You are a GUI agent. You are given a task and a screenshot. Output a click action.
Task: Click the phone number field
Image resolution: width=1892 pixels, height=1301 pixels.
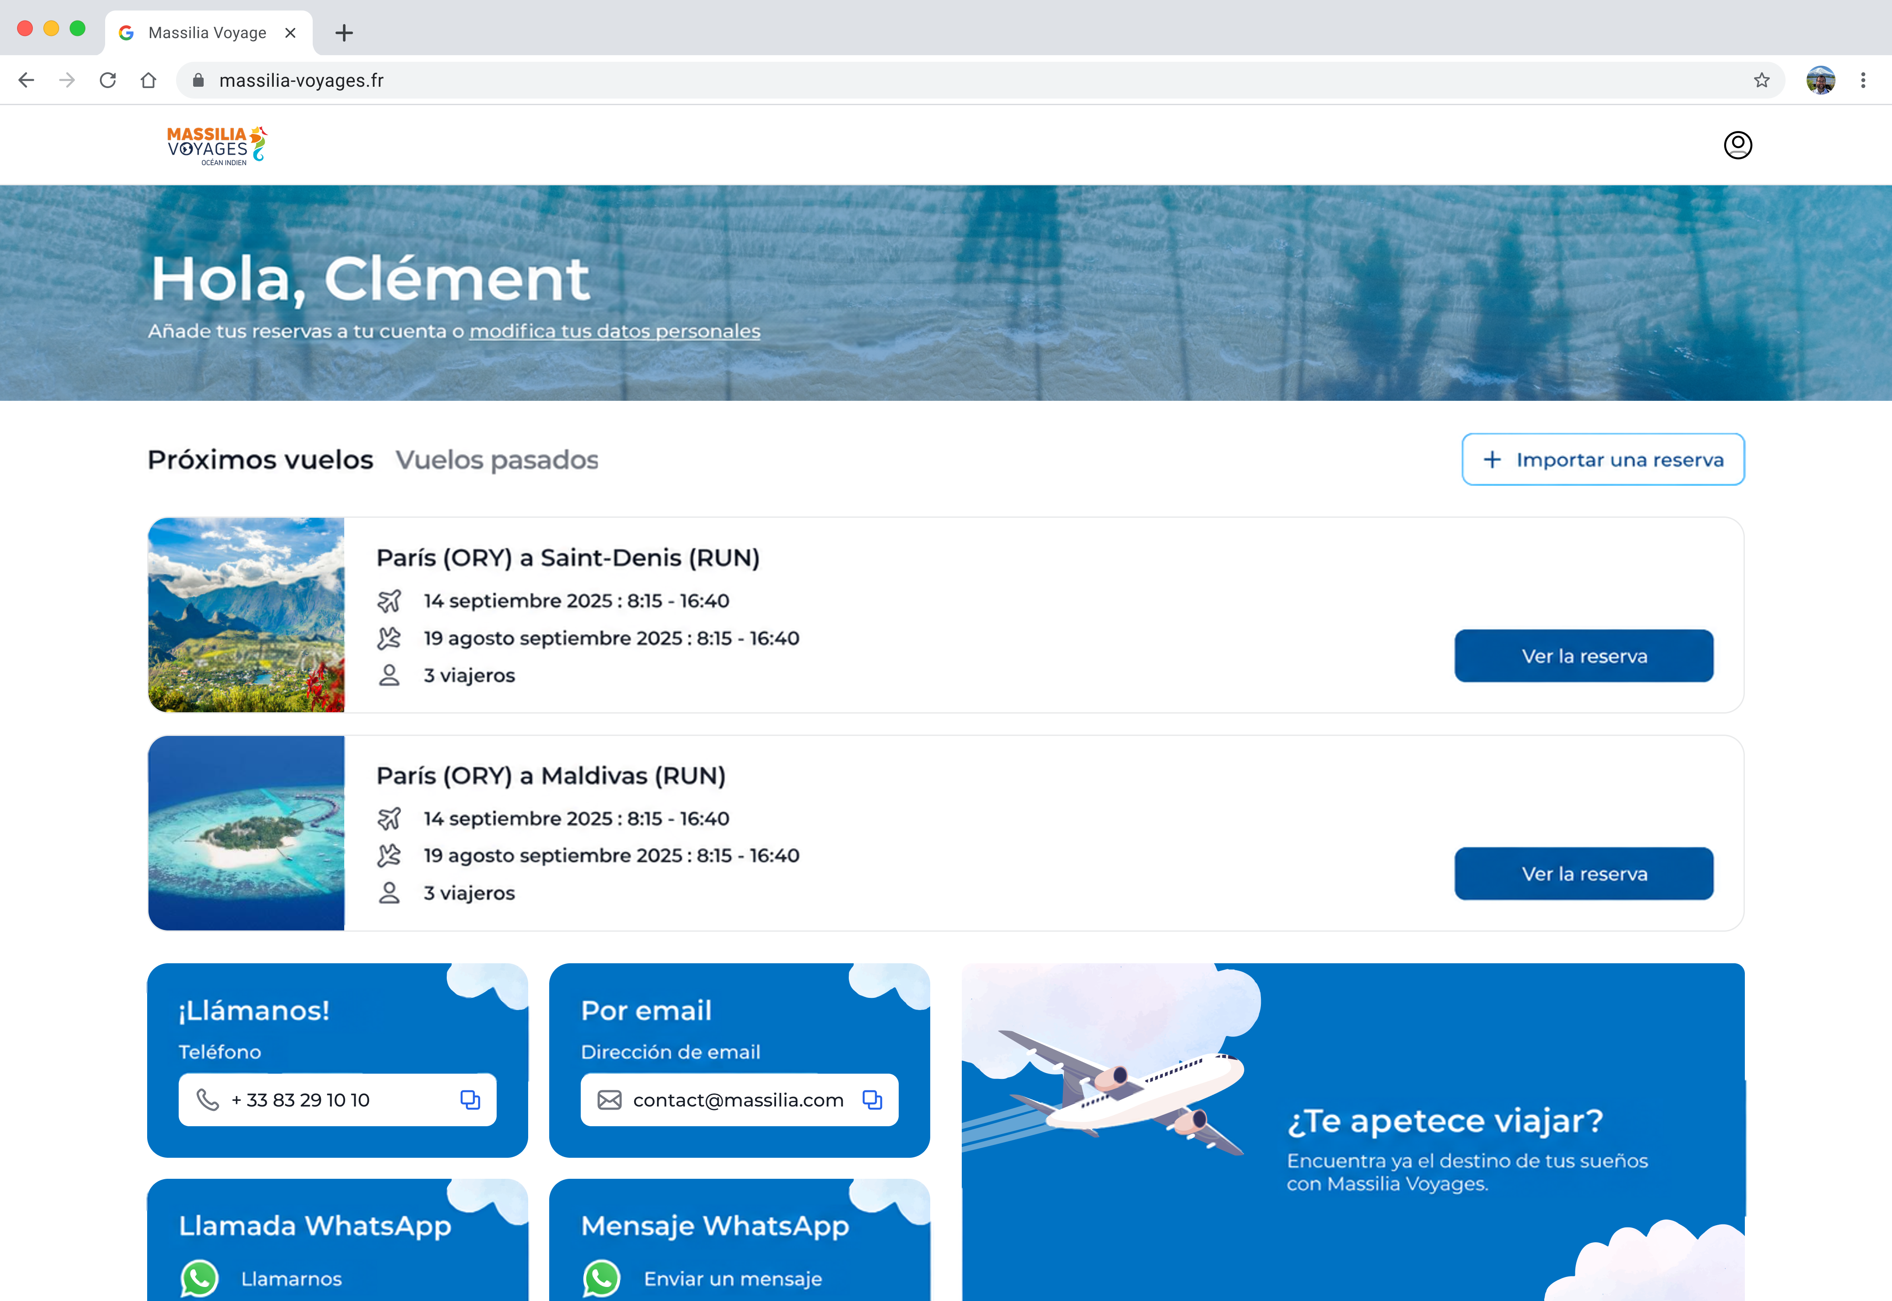tap(337, 1099)
